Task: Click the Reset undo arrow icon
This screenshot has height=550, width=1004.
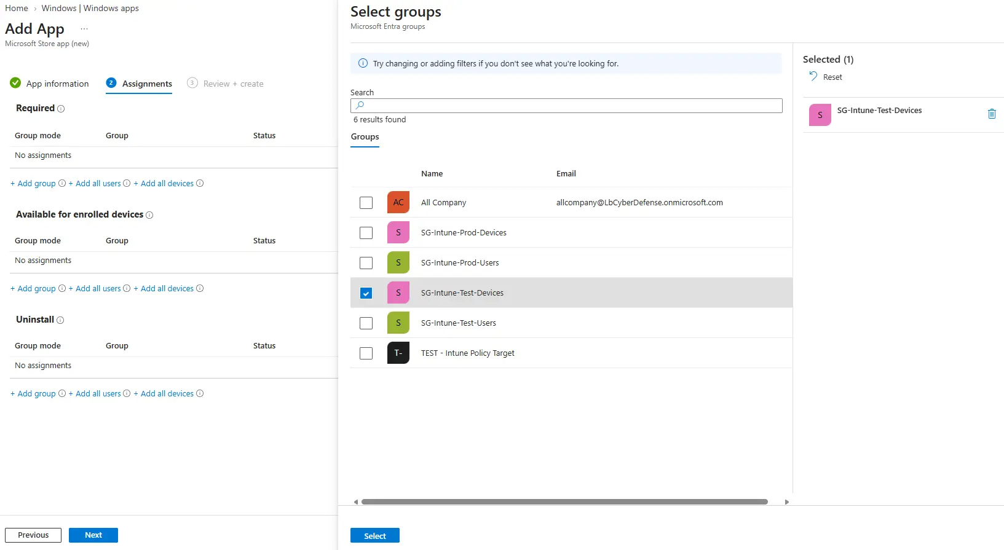Action: pyautogui.click(x=813, y=76)
